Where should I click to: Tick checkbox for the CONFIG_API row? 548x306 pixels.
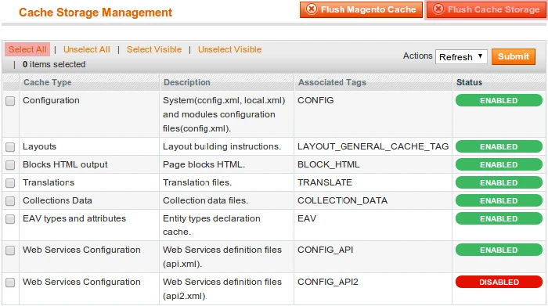coord(10,250)
